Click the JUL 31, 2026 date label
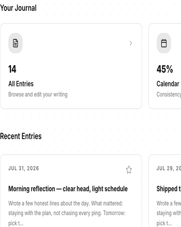Image resolution: width=181 pixels, height=227 pixels. tap(23, 168)
